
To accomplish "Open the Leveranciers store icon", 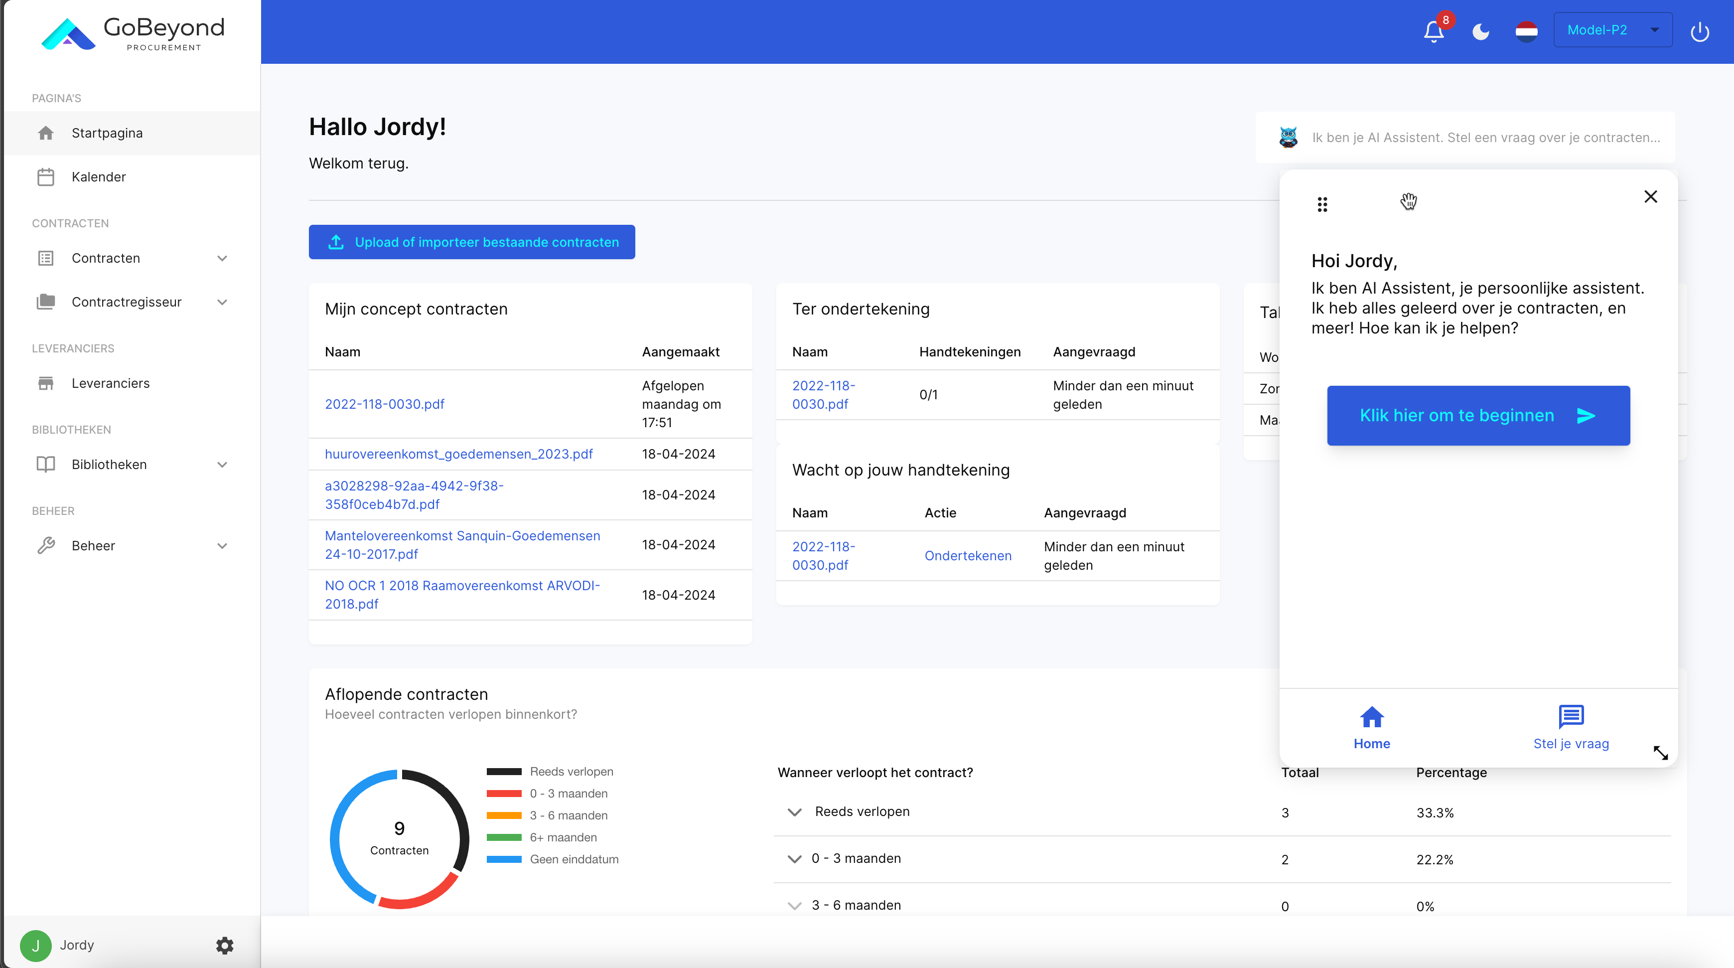I will point(46,383).
